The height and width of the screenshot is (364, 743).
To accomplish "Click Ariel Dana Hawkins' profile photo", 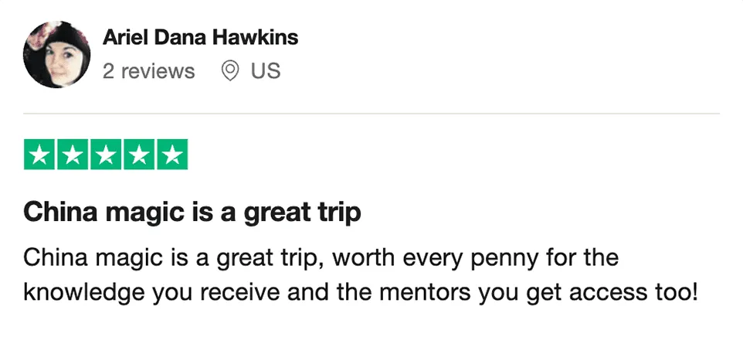I will 57,54.
